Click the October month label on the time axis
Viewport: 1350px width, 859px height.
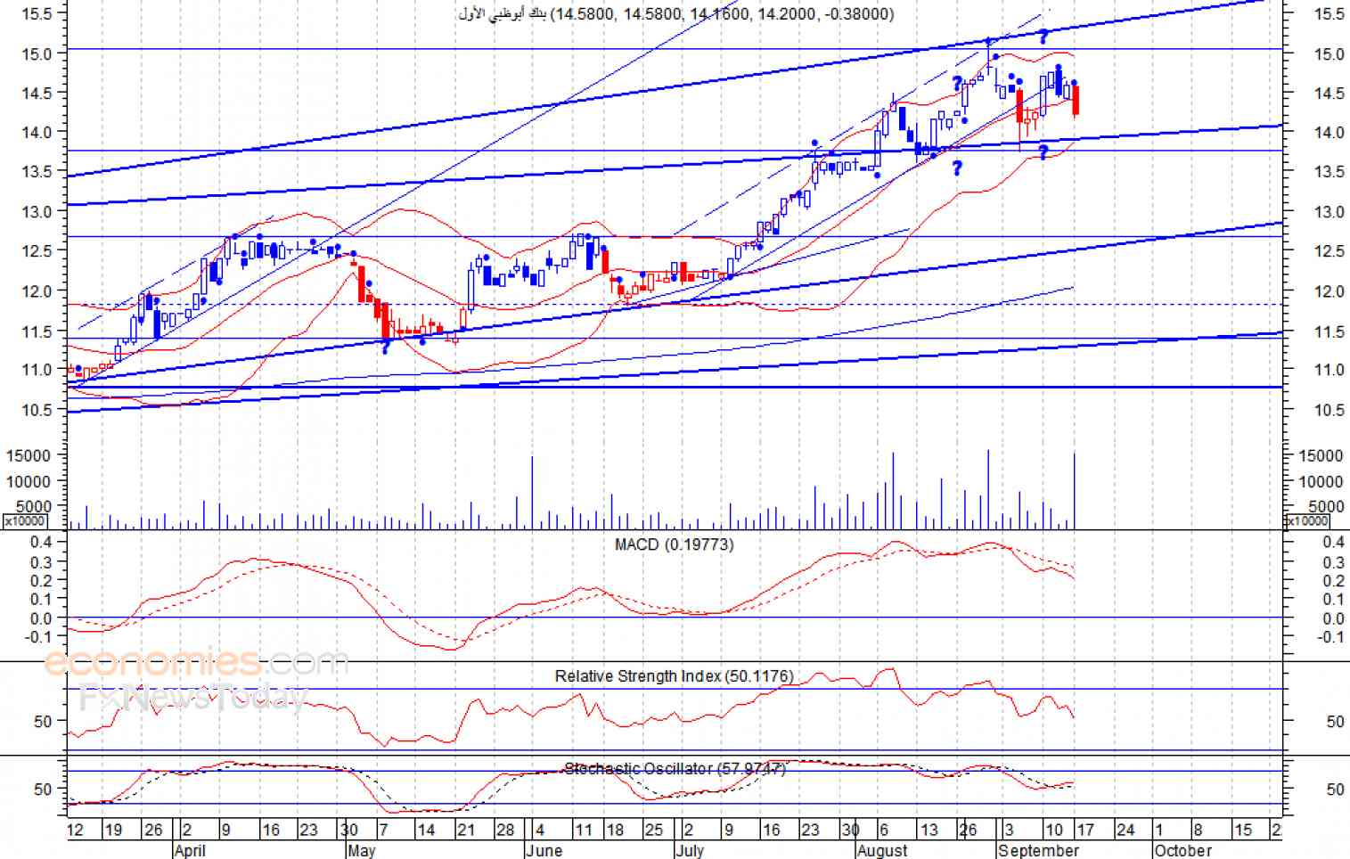[x=1183, y=851]
